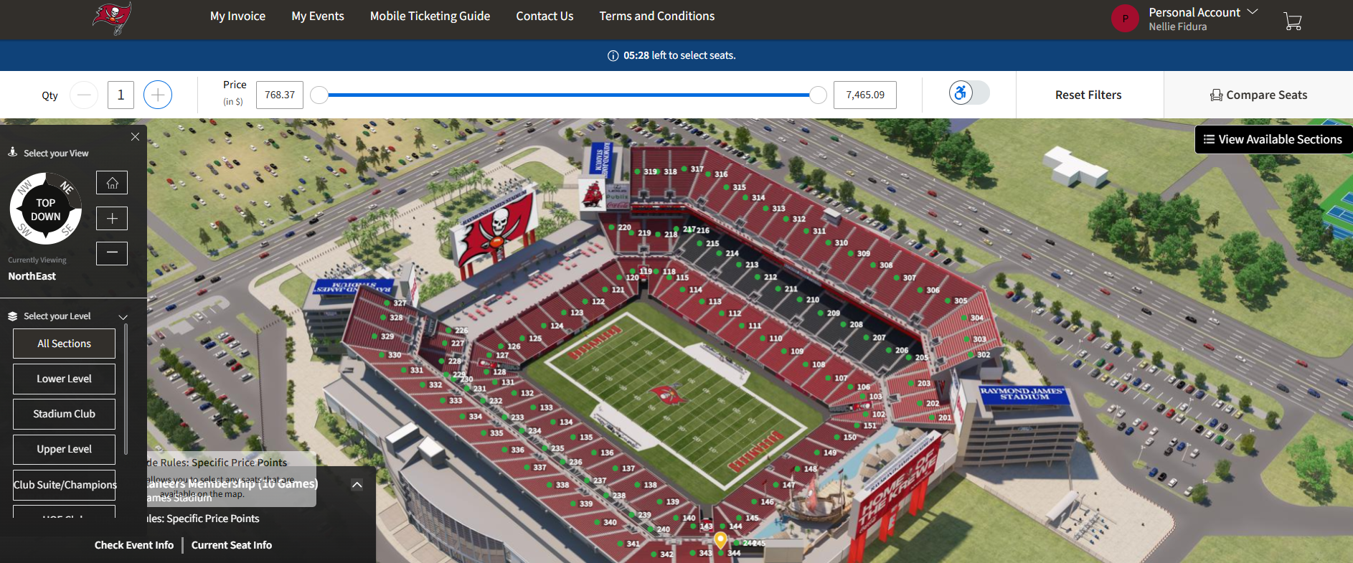Go to Mobile Ticketing Guide

(430, 16)
